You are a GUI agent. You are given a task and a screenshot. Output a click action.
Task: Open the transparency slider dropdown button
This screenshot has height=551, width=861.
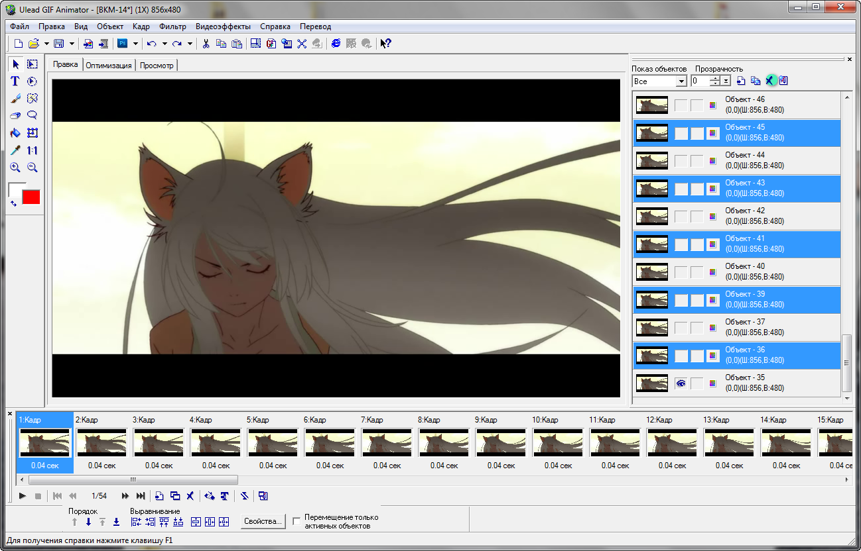click(726, 81)
